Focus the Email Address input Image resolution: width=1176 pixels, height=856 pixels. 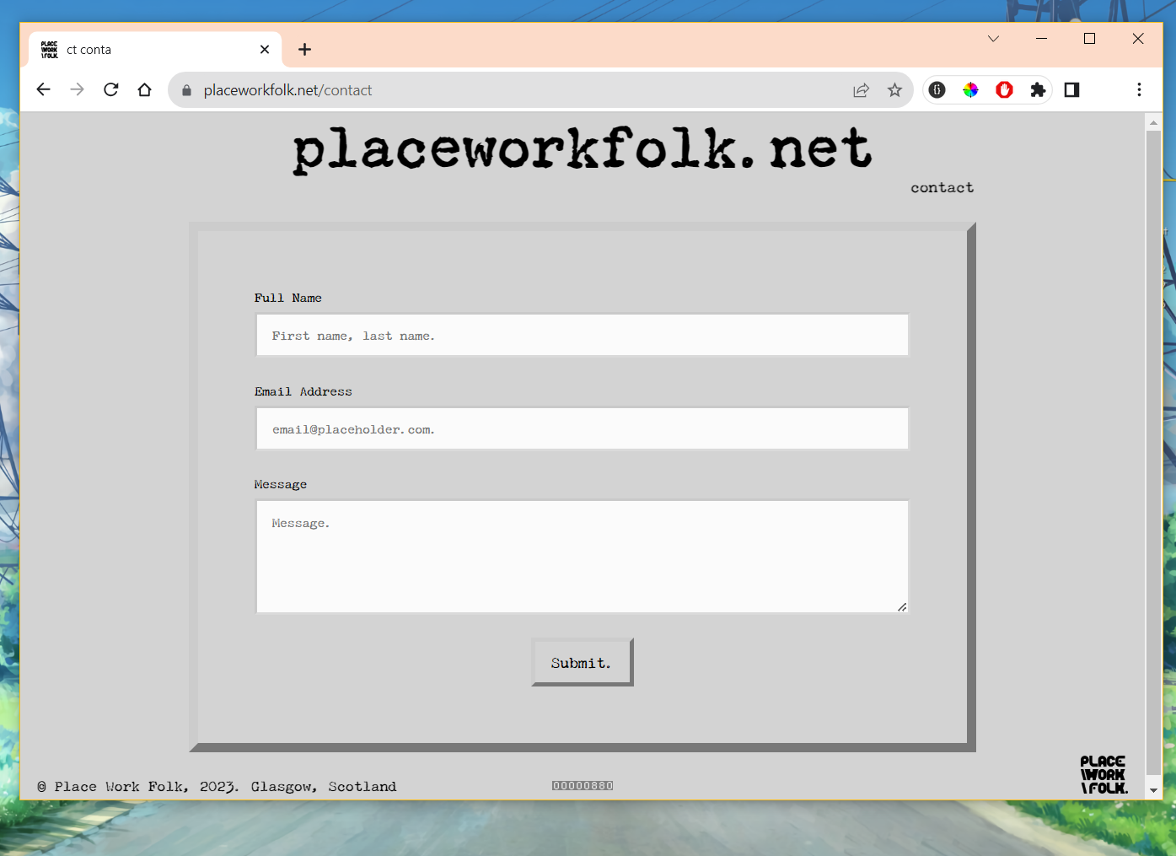pos(582,429)
